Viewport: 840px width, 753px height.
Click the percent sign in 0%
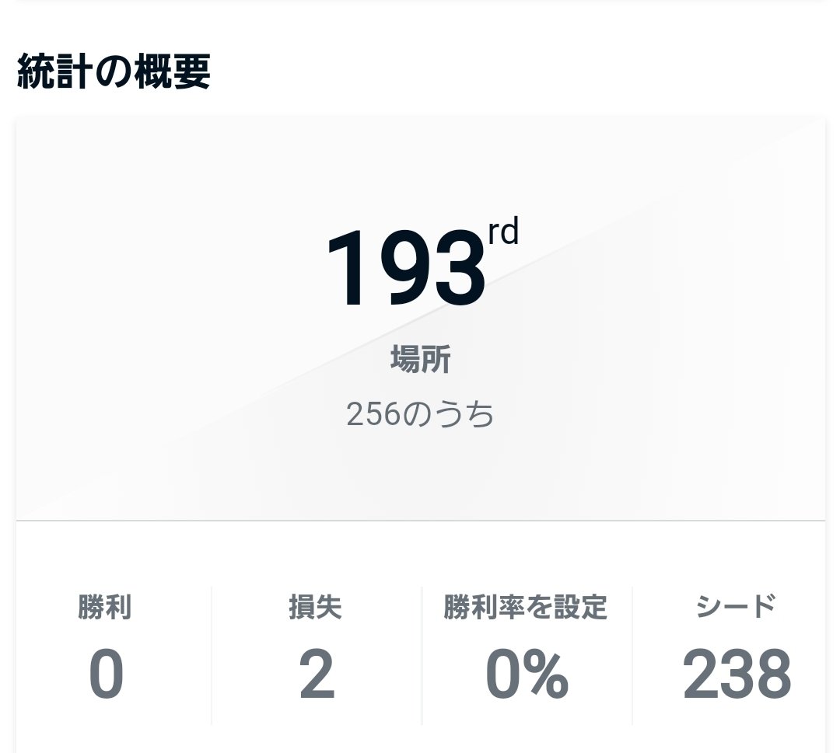(x=547, y=675)
